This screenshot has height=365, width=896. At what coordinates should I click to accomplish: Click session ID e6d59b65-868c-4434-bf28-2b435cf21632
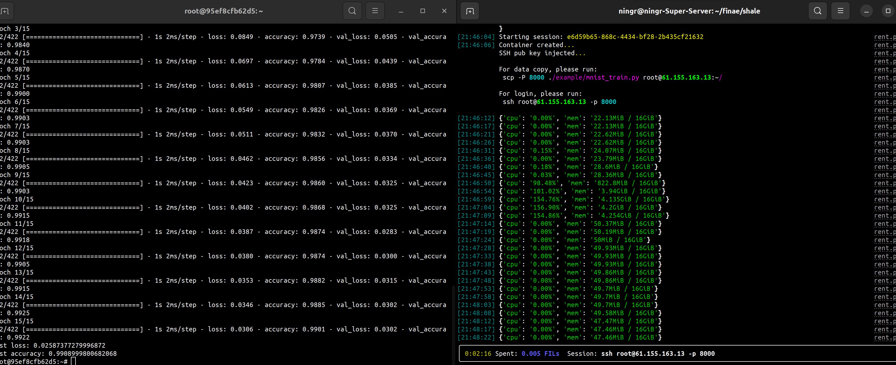(x=635, y=37)
